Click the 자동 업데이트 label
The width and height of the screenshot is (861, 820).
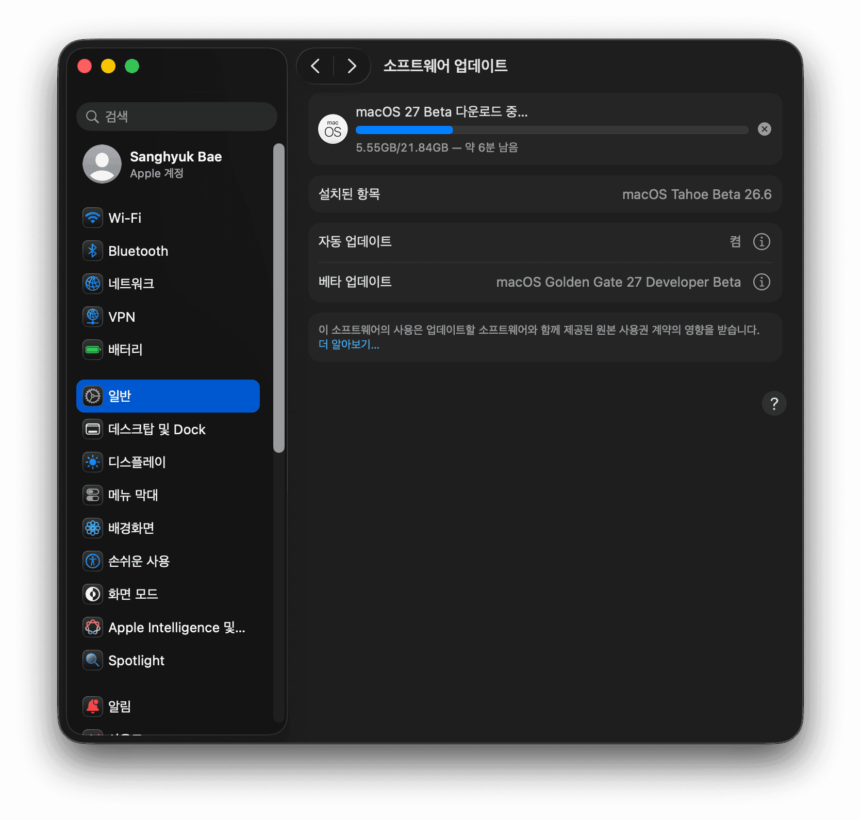[355, 241]
